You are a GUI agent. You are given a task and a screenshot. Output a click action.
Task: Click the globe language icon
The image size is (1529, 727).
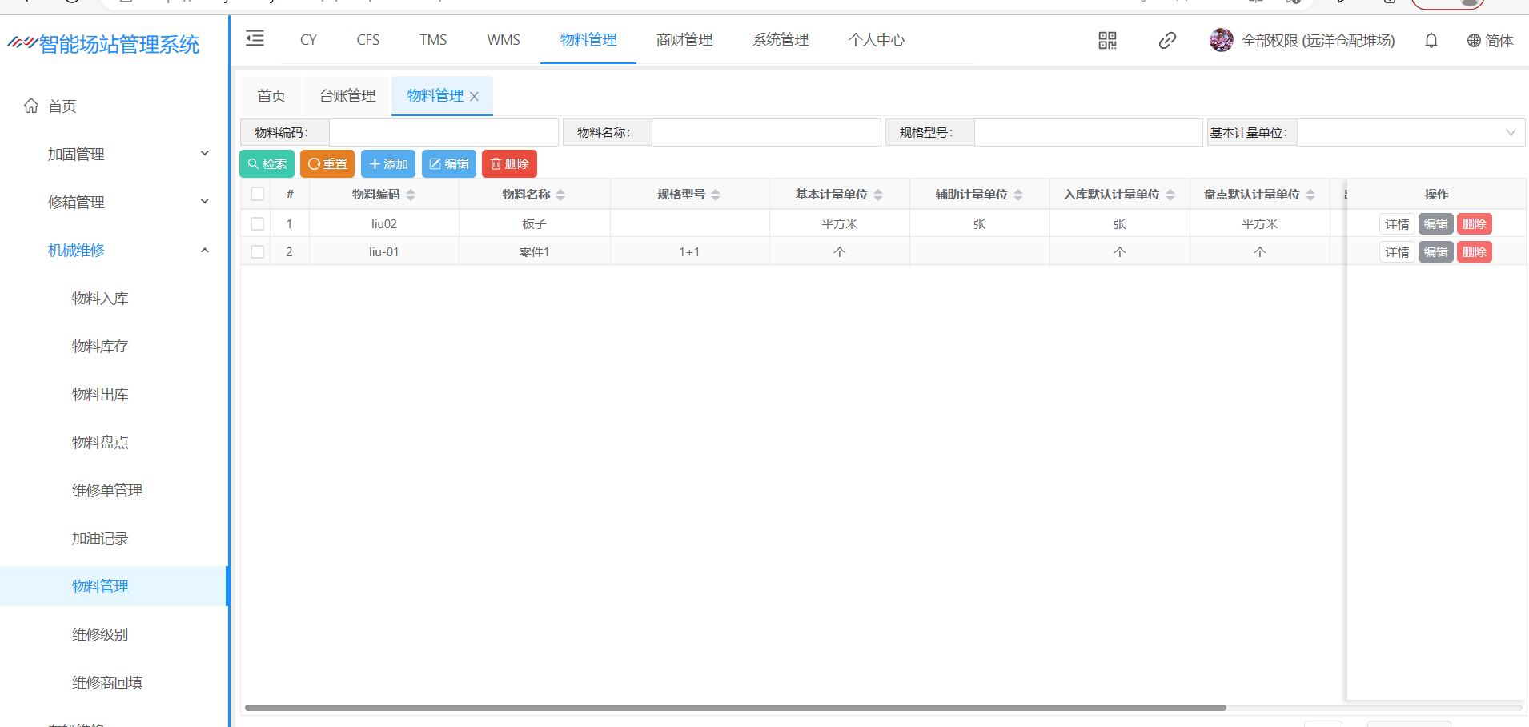[x=1473, y=41]
